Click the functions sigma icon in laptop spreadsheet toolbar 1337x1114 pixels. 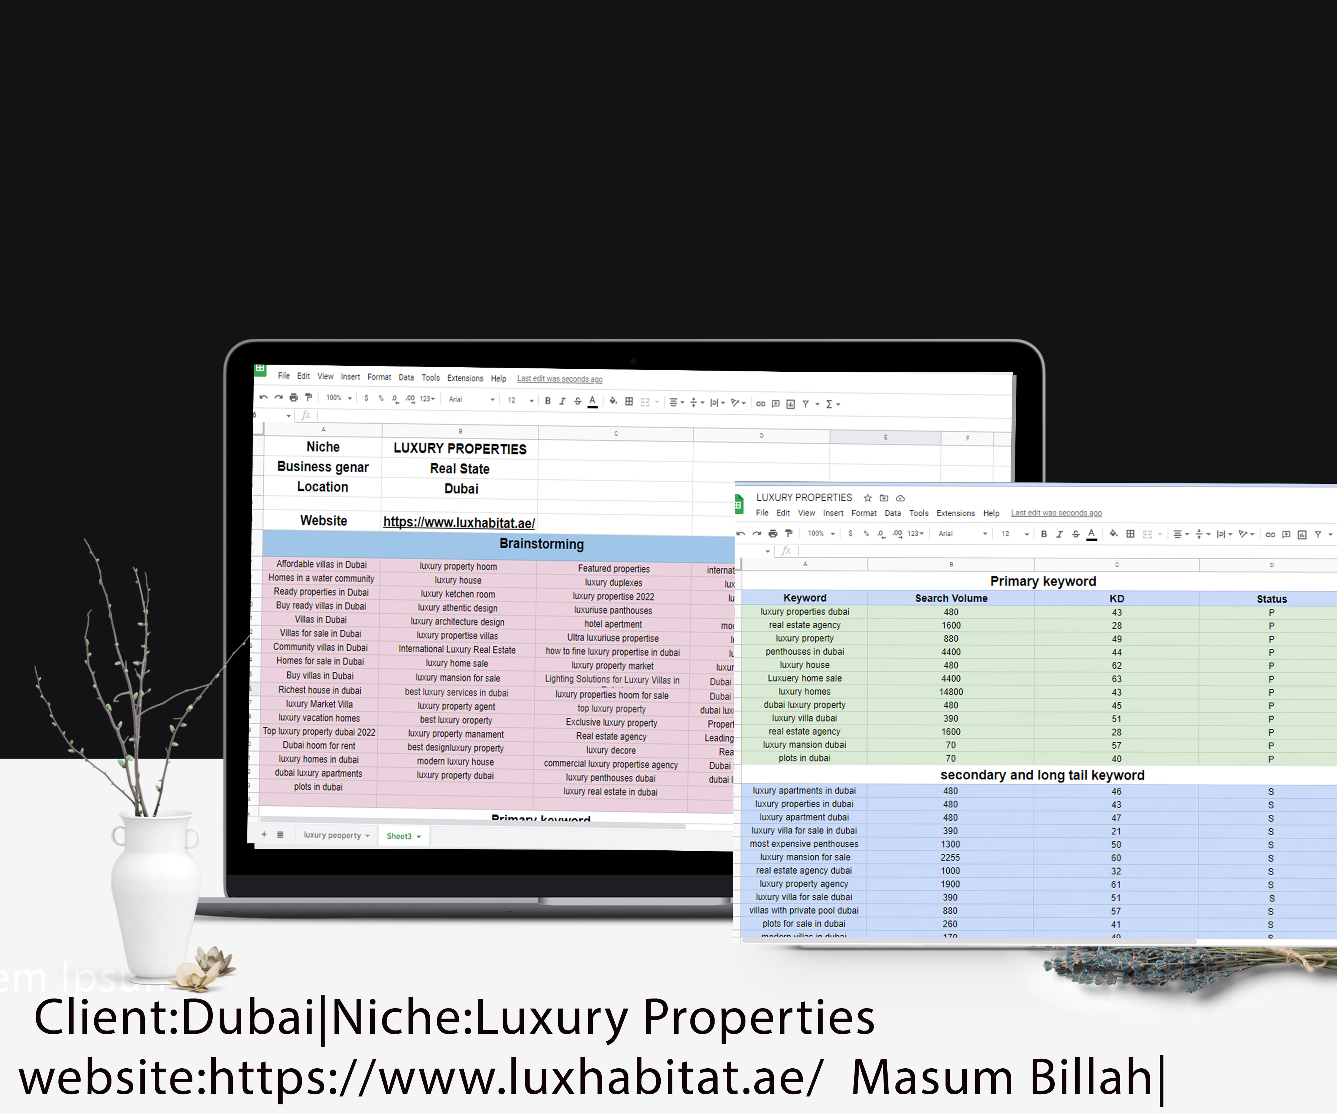[x=829, y=404]
